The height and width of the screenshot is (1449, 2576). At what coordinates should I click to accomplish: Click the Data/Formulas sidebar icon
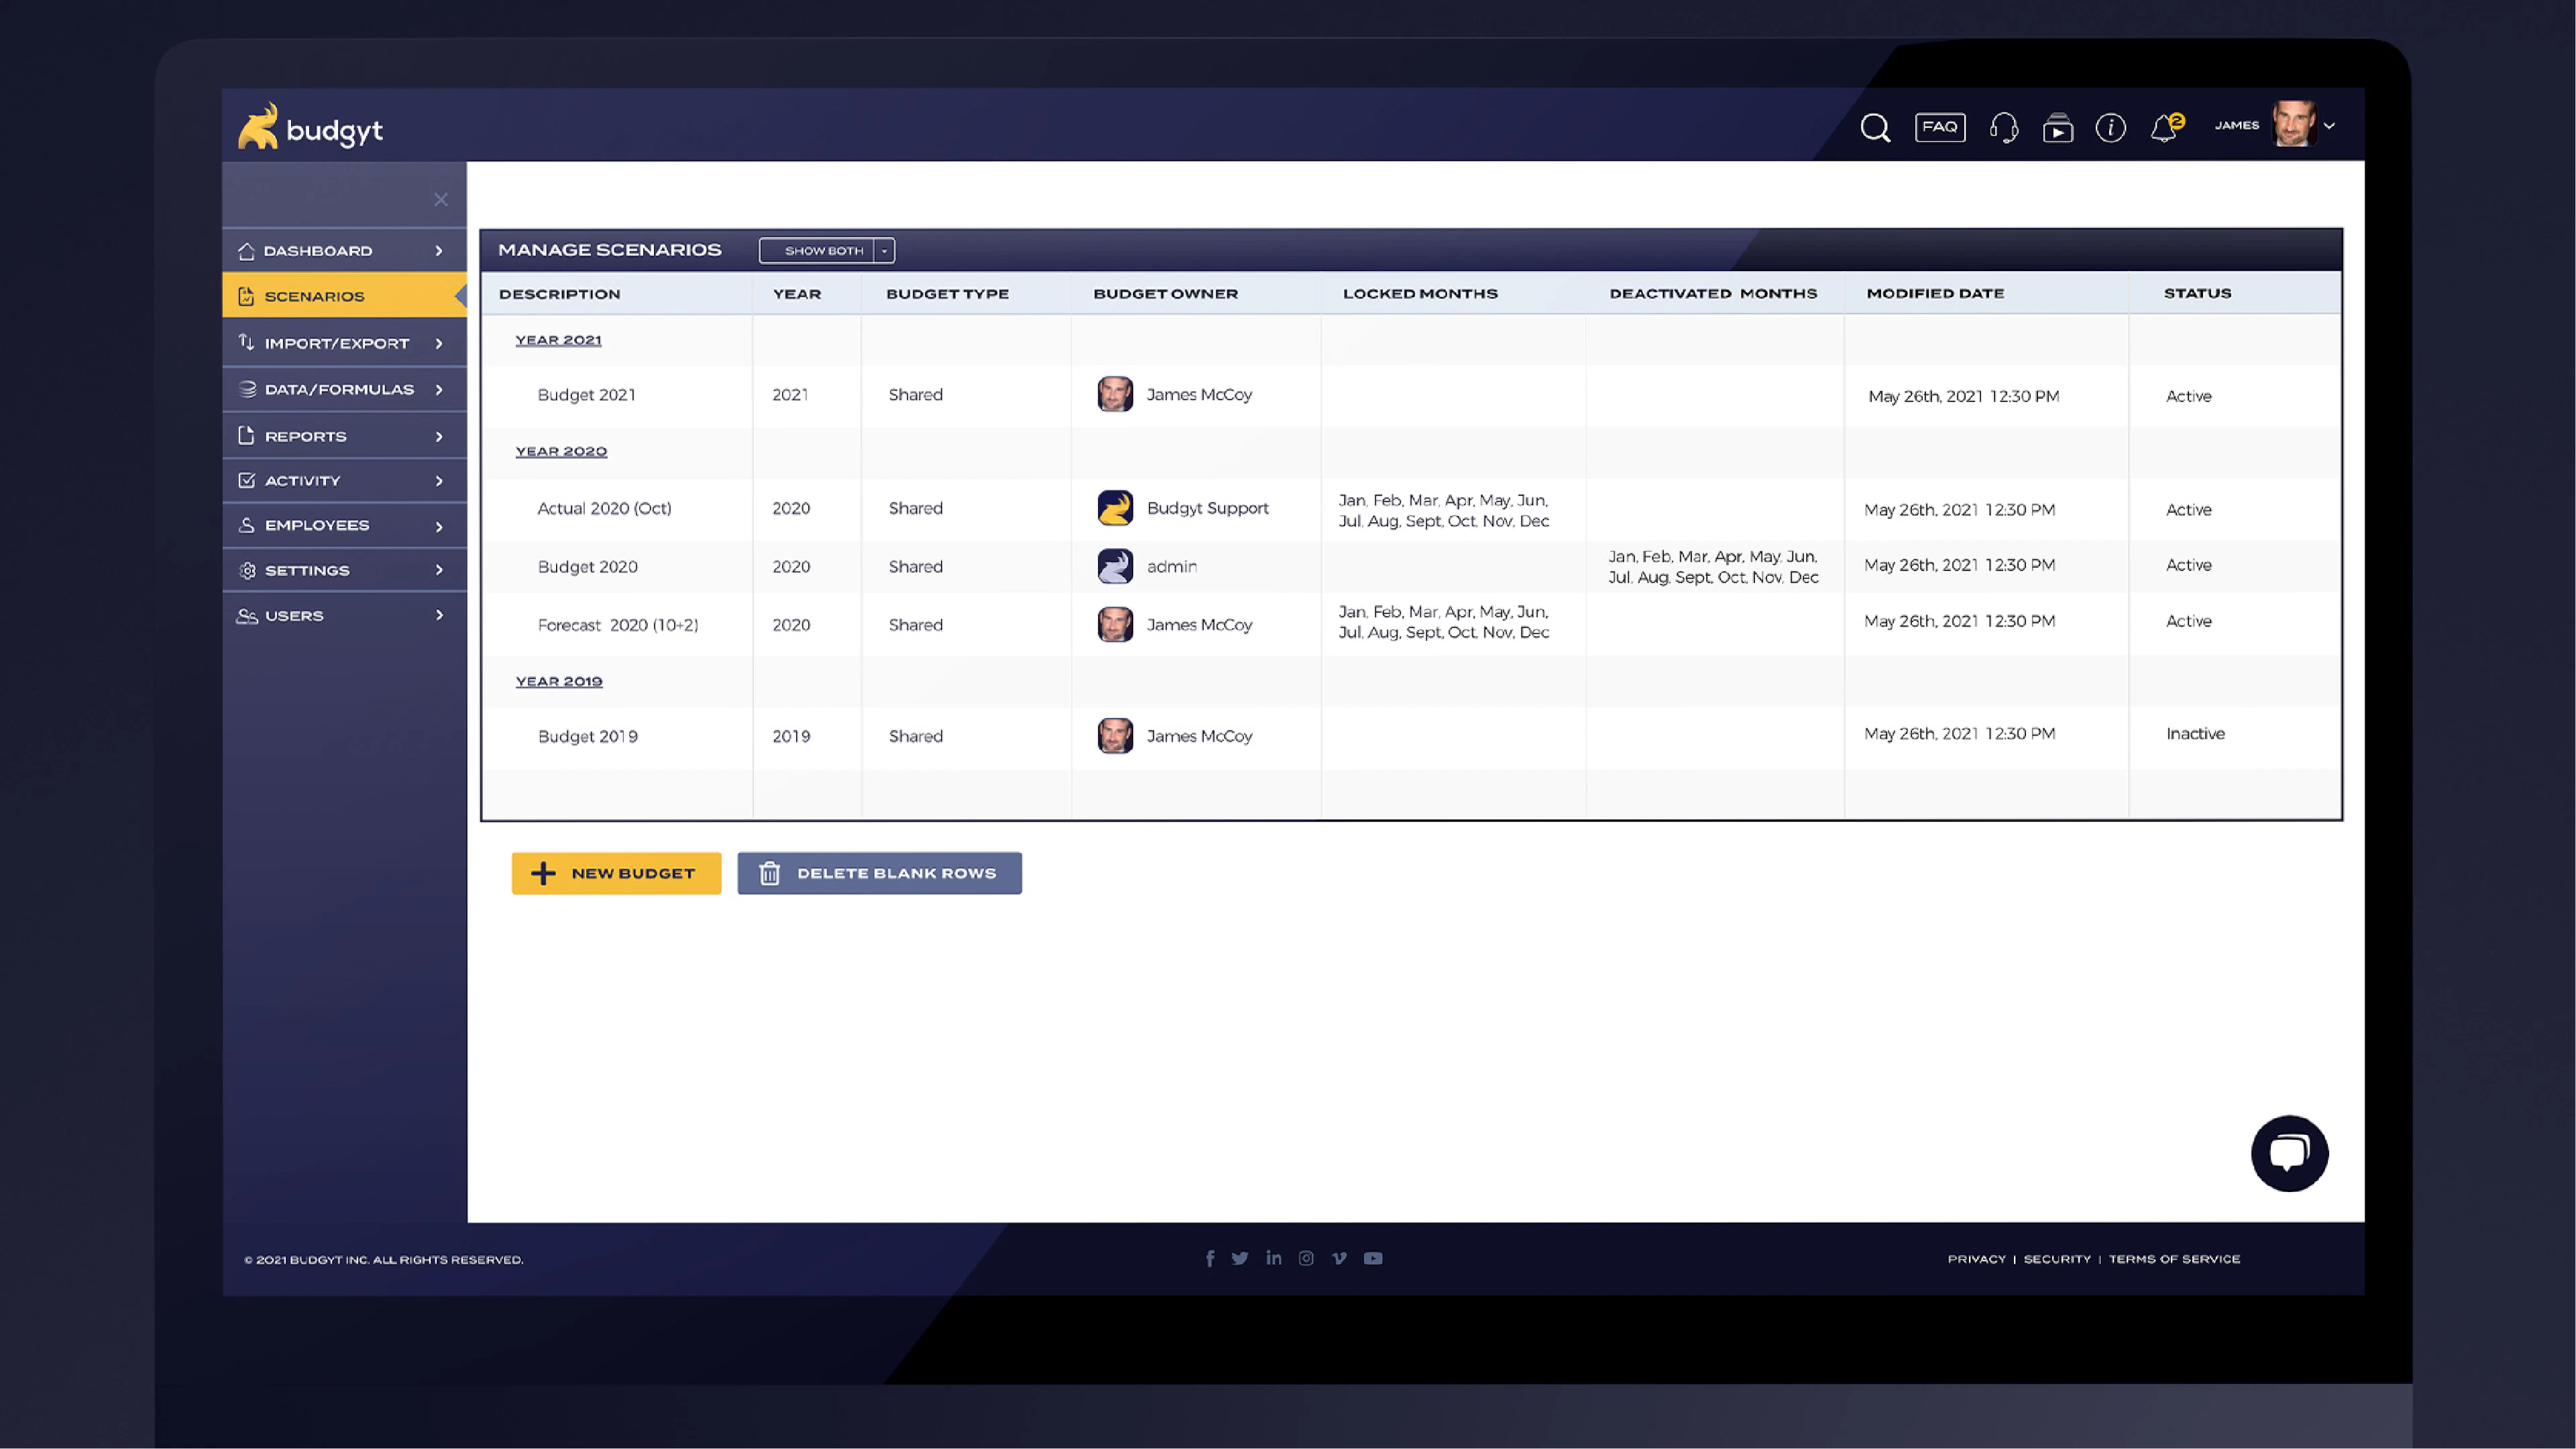[x=246, y=389]
